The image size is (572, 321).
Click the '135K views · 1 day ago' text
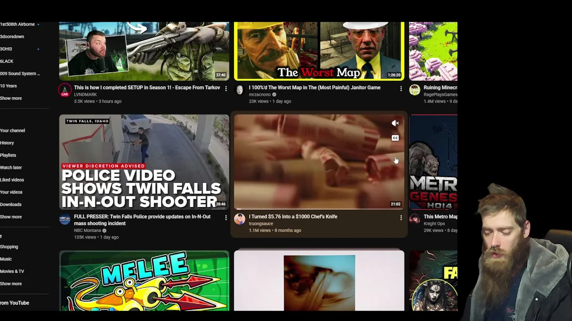96,237
